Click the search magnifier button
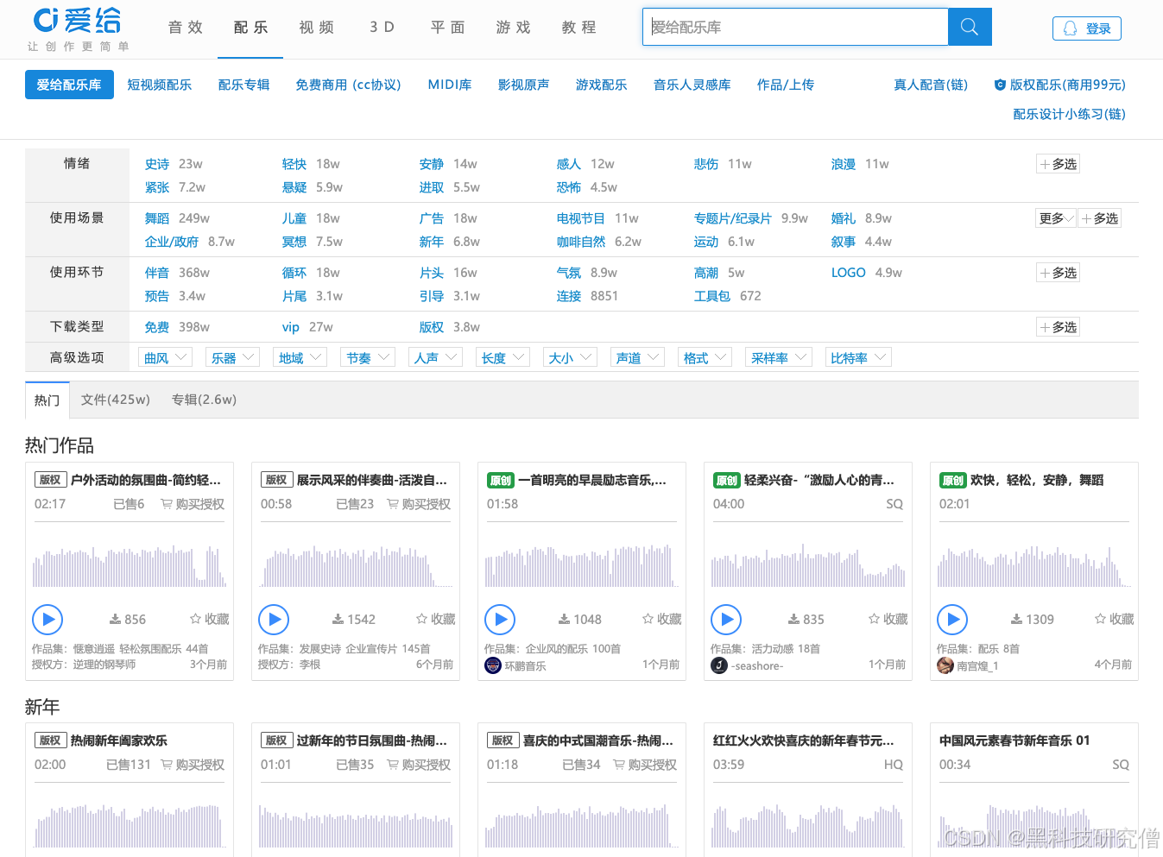 tap(970, 27)
